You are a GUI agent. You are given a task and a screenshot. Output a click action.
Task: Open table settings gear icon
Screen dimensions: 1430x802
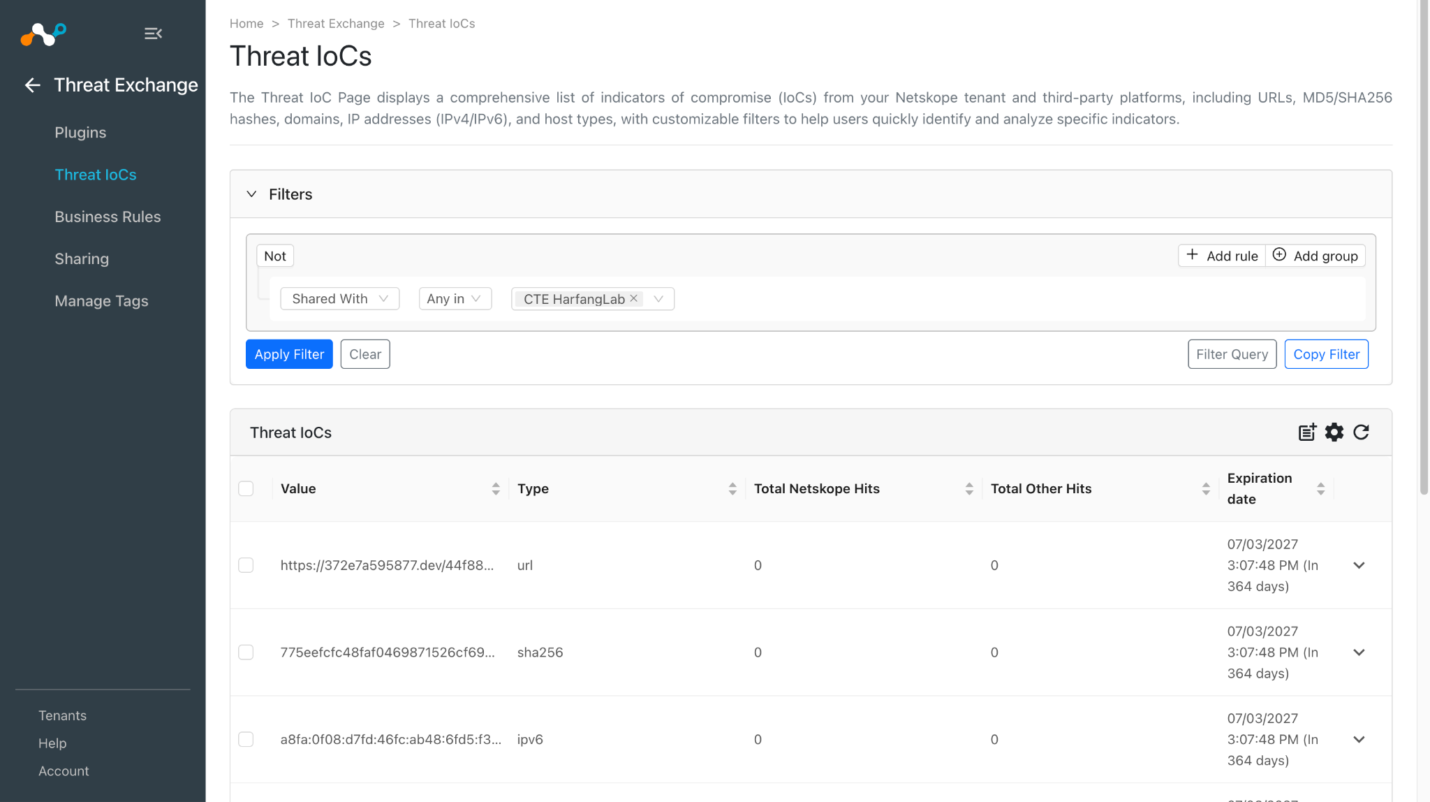[x=1334, y=432]
